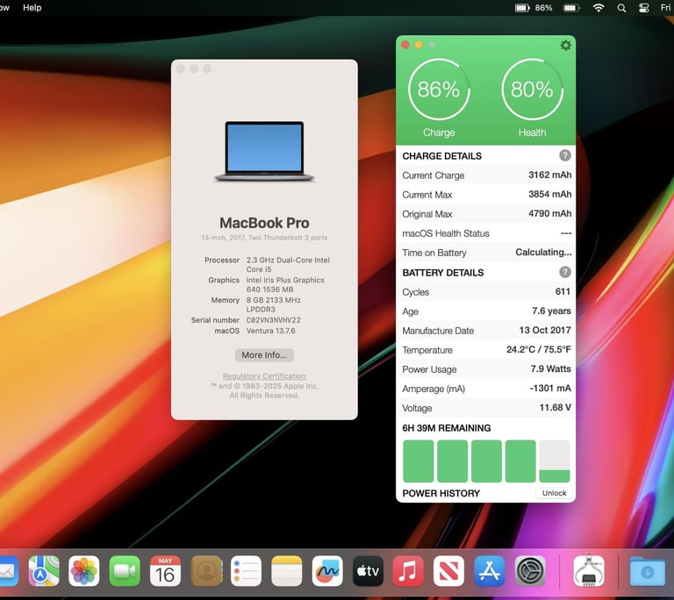Screen dimensions: 674x600
Task: Click the Power Usage 7.9 Watts value
Action: point(550,368)
